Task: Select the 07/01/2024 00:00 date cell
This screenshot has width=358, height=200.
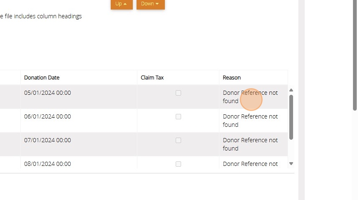Action: tap(47, 141)
